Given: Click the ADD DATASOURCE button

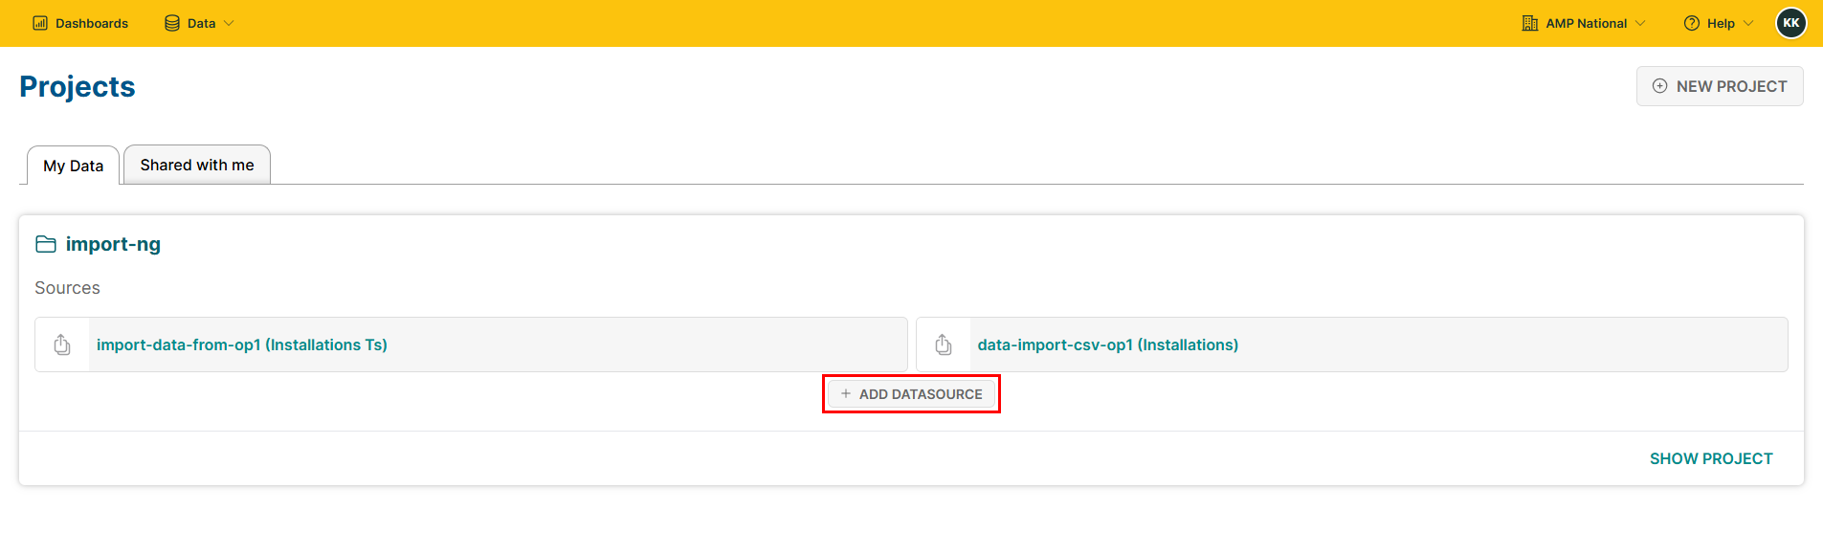Looking at the screenshot, I should (911, 394).
